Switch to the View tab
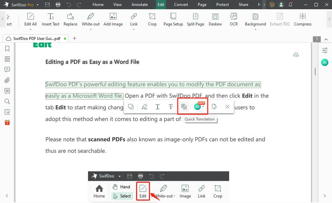Image resolution: width=332 pixels, height=203 pixels. (x=117, y=4)
